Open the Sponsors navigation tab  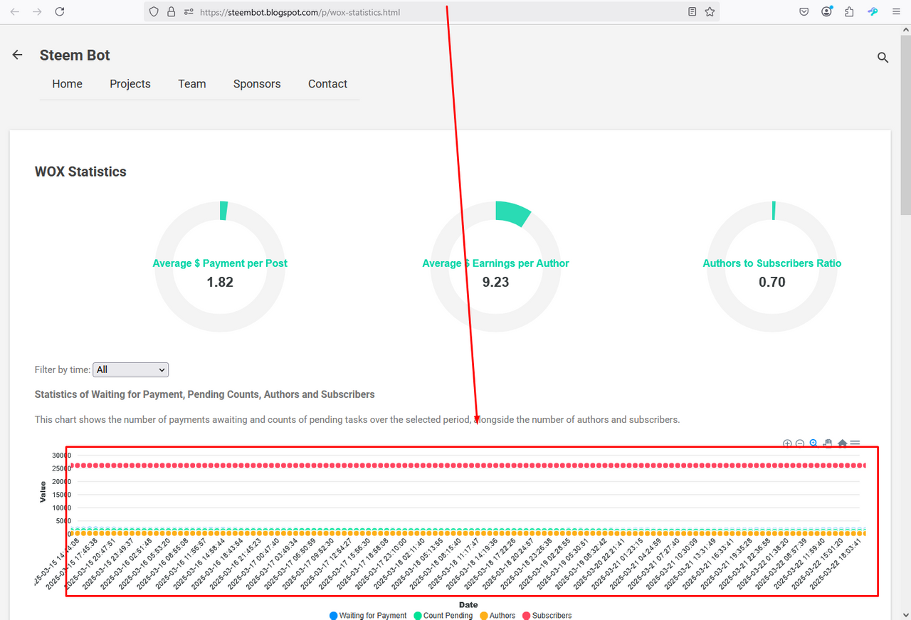[257, 84]
